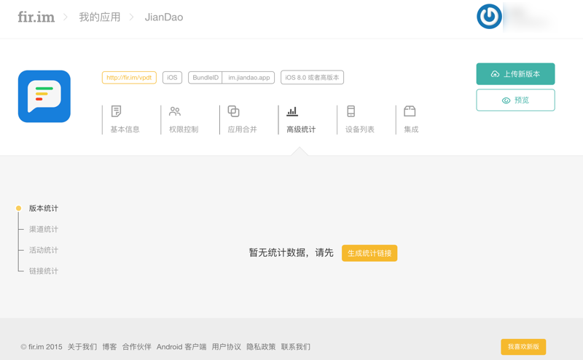This screenshot has width=583, height=360.
Task: Click the fir.im logo
Action: point(36,17)
